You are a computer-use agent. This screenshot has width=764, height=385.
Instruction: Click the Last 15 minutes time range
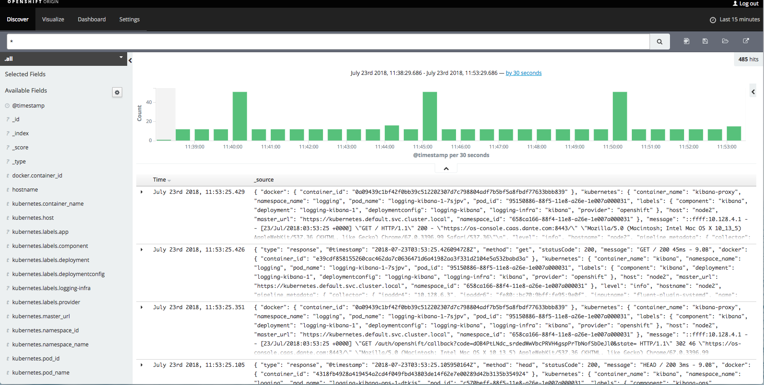pyautogui.click(x=739, y=20)
